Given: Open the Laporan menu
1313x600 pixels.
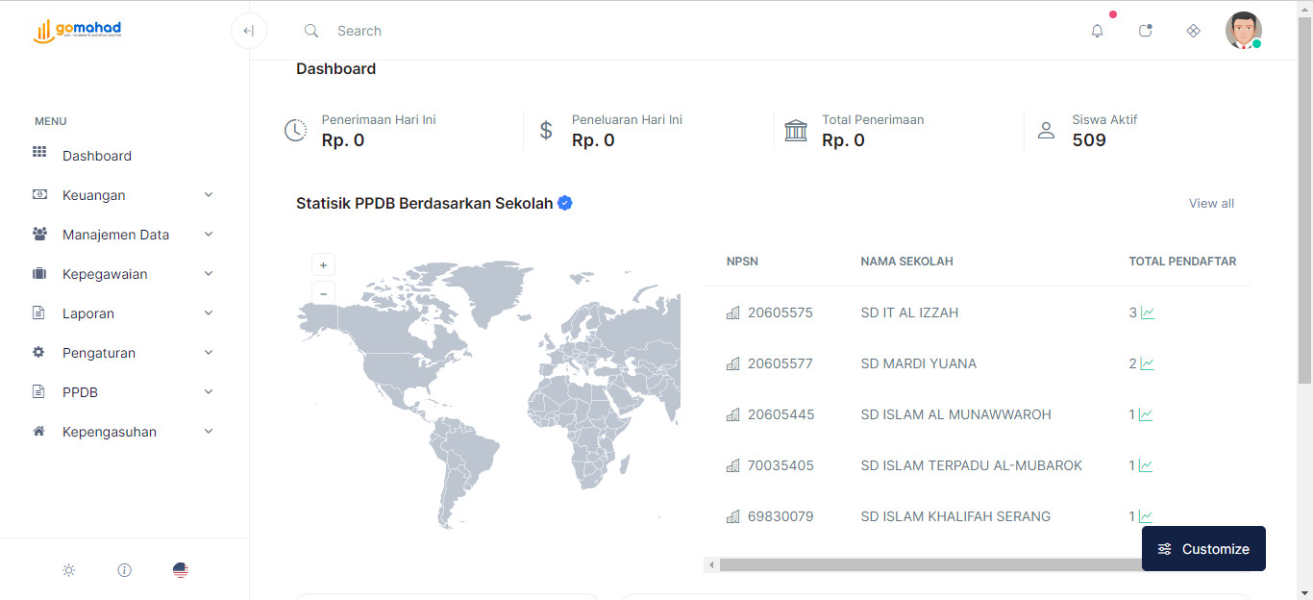Looking at the screenshot, I should 88,313.
